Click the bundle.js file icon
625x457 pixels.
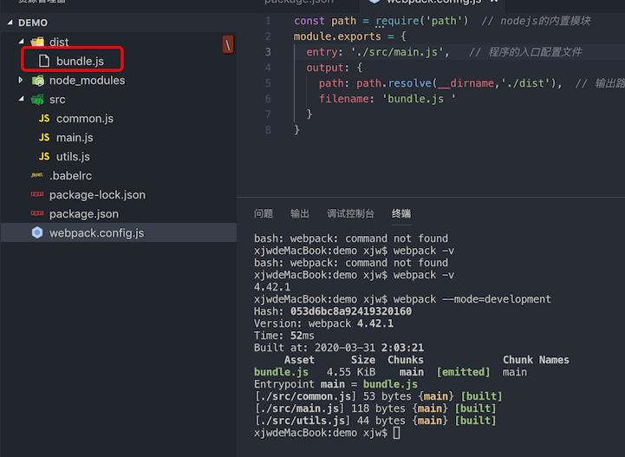44,61
